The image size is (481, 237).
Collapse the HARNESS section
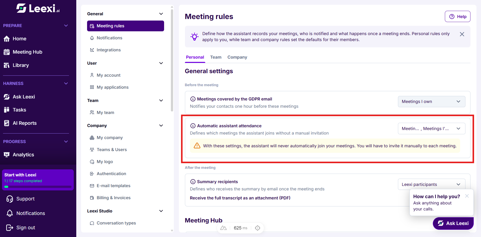coord(66,83)
